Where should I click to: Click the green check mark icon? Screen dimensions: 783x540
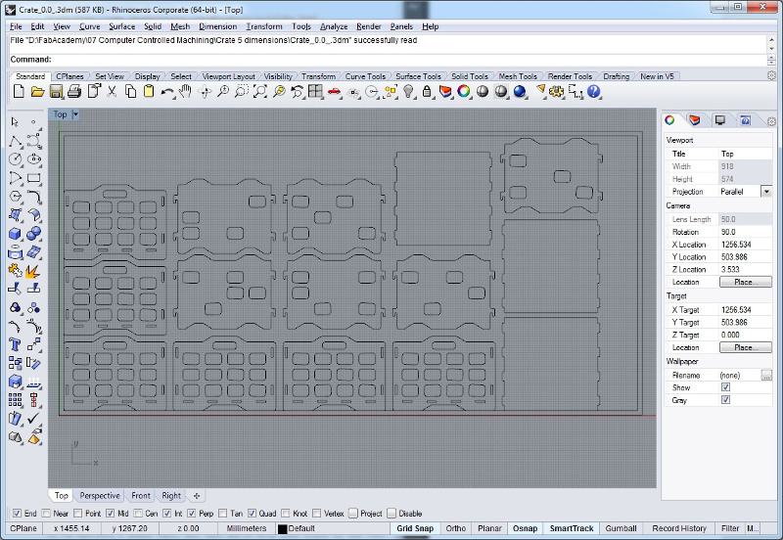34,419
